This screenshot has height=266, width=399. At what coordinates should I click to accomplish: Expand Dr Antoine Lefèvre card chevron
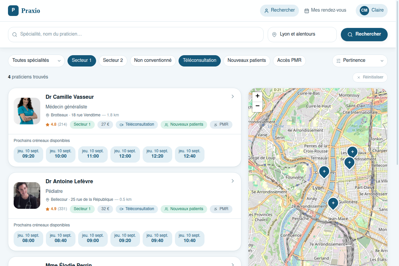pos(233,181)
